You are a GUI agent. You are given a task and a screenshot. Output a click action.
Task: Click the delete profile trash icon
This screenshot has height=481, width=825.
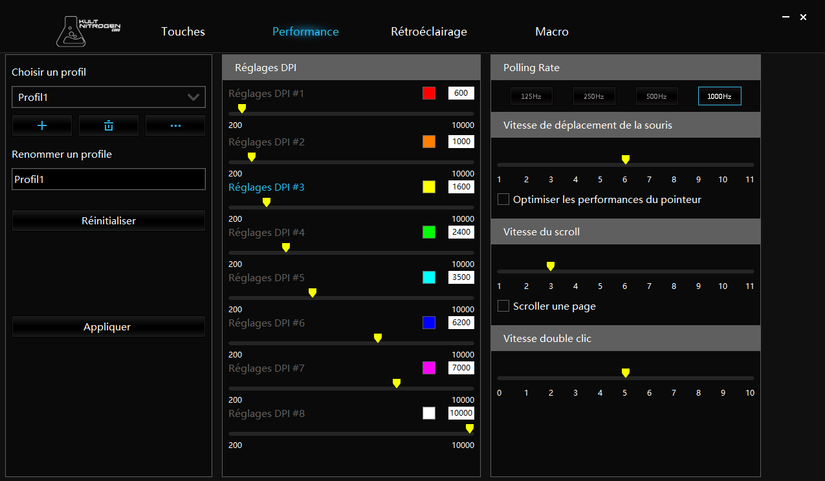pos(109,125)
